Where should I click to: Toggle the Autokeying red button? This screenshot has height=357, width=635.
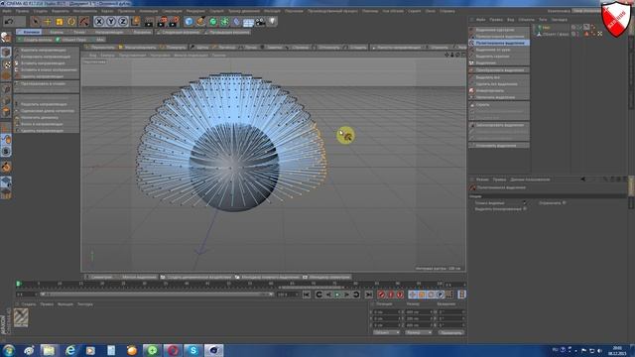[x=391, y=295]
